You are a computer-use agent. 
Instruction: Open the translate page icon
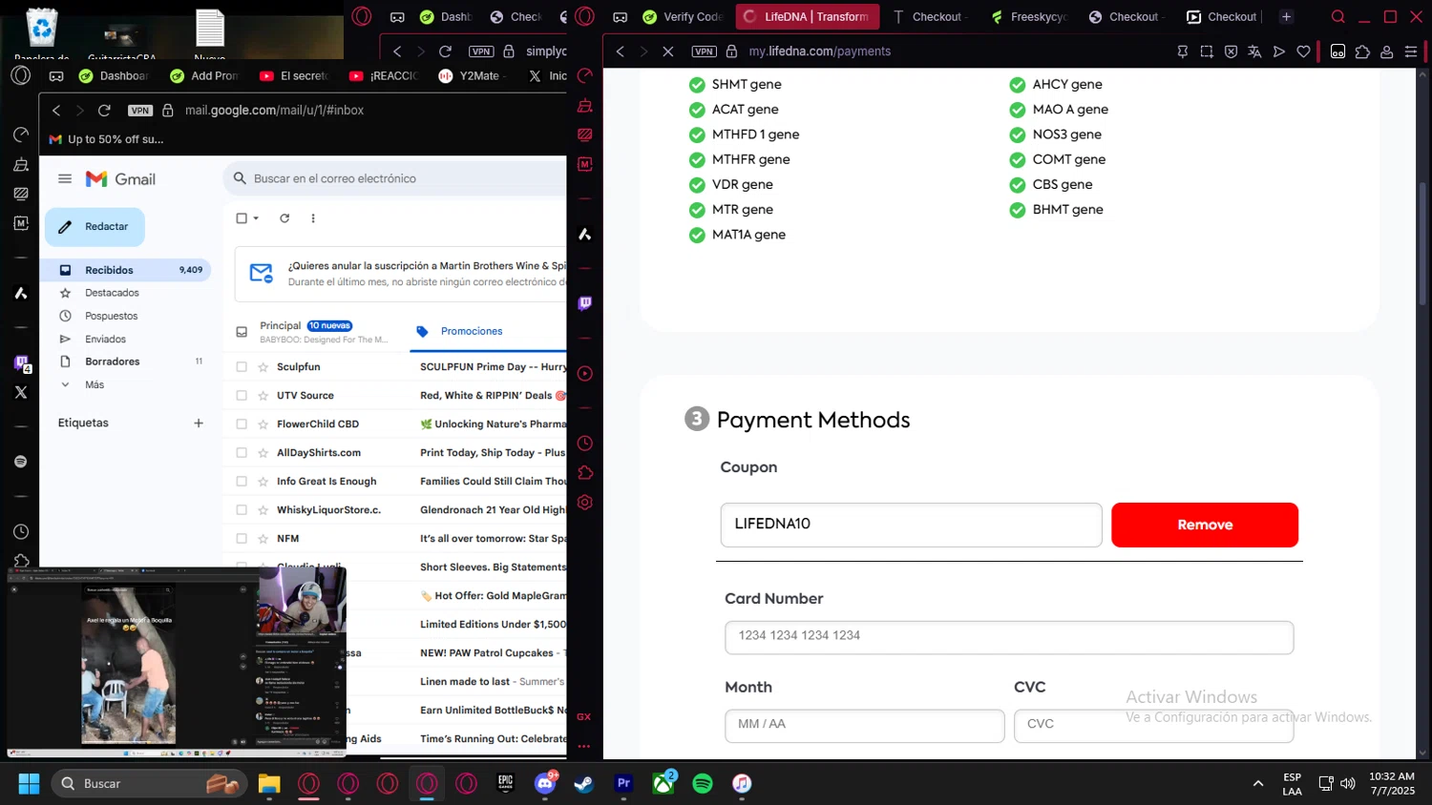(x=1254, y=52)
